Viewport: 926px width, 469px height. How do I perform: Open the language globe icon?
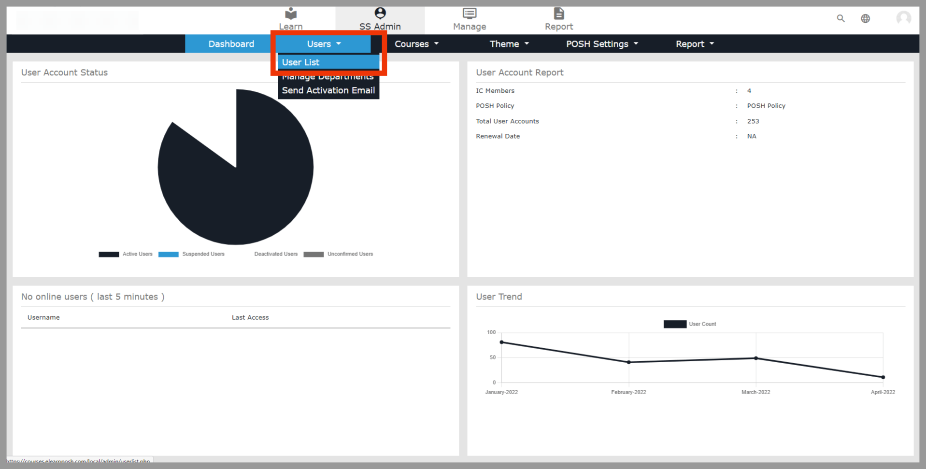[x=865, y=18]
